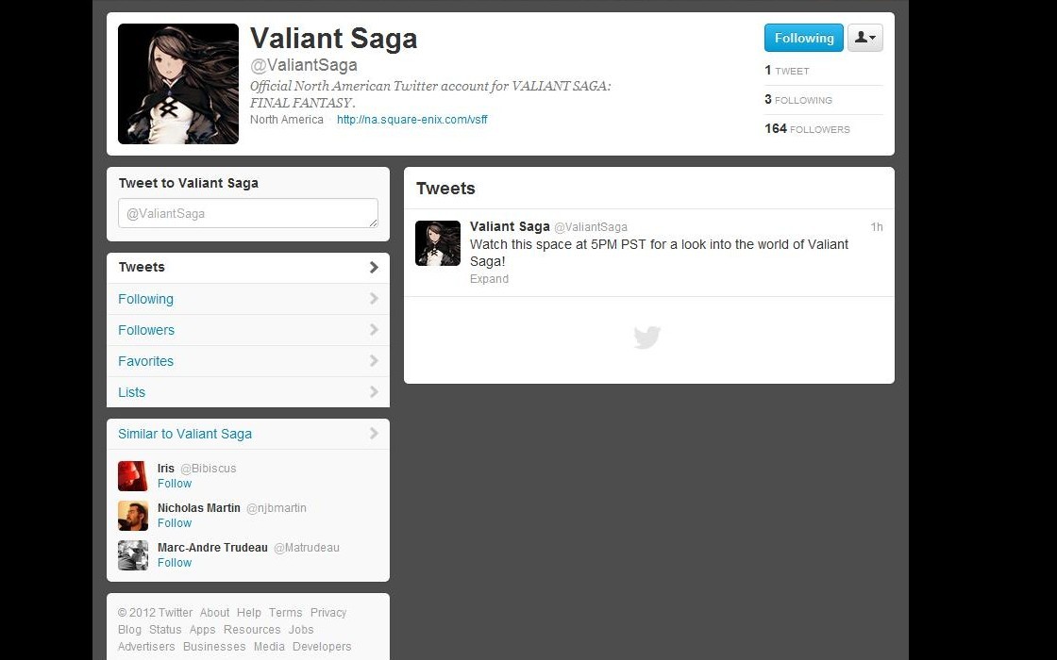Click the Tweet to Valiant Saga input box
Image resolution: width=1057 pixels, height=660 pixels.
247,213
